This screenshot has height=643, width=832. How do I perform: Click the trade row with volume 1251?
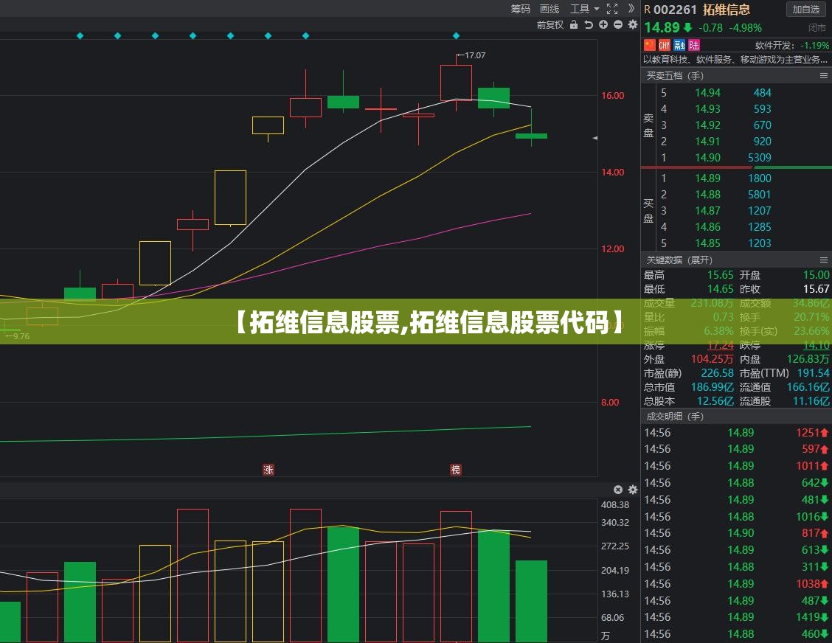737,433
